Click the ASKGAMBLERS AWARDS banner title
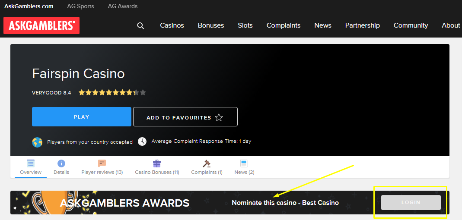The image size is (462, 220). [124, 203]
